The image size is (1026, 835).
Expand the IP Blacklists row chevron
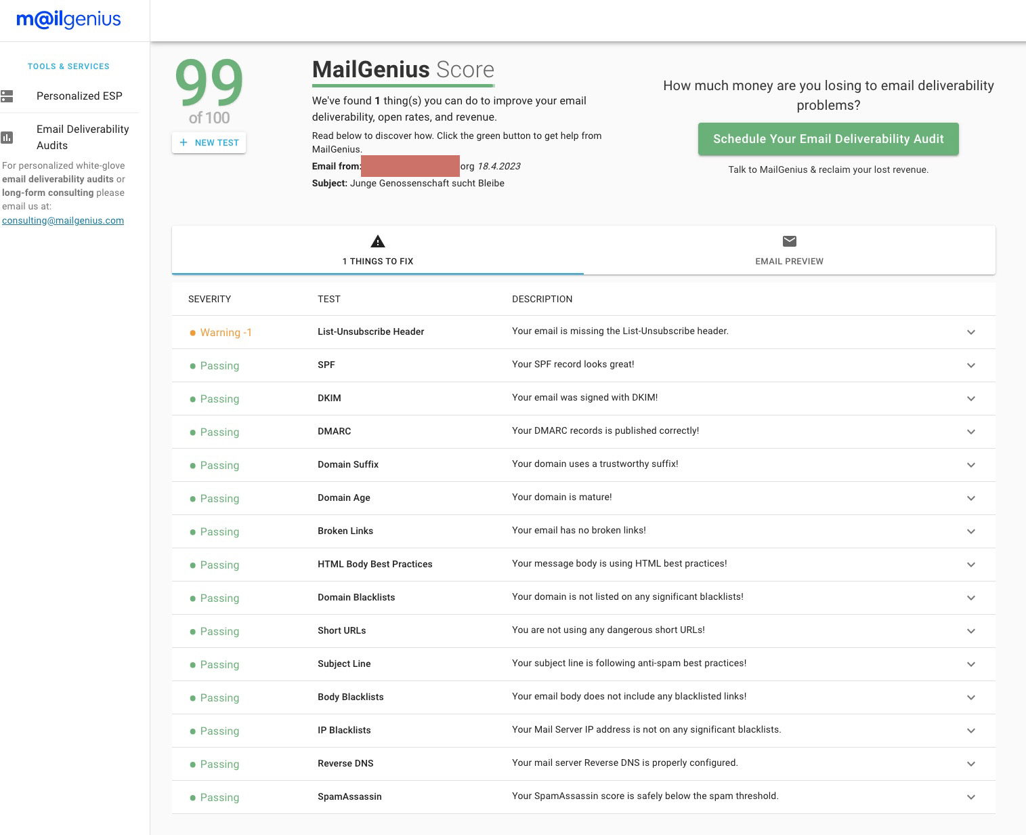[971, 731]
